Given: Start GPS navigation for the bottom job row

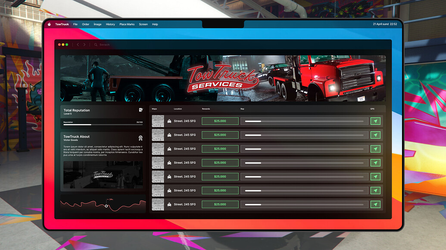Looking at the screenshot, I should point(375,204).
